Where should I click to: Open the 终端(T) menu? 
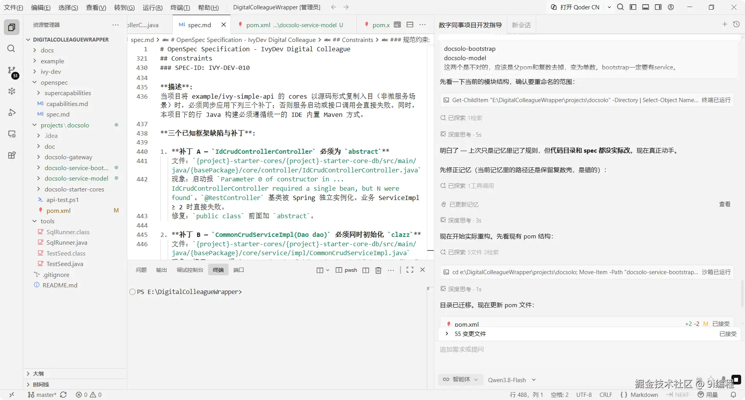coord(180,7)
